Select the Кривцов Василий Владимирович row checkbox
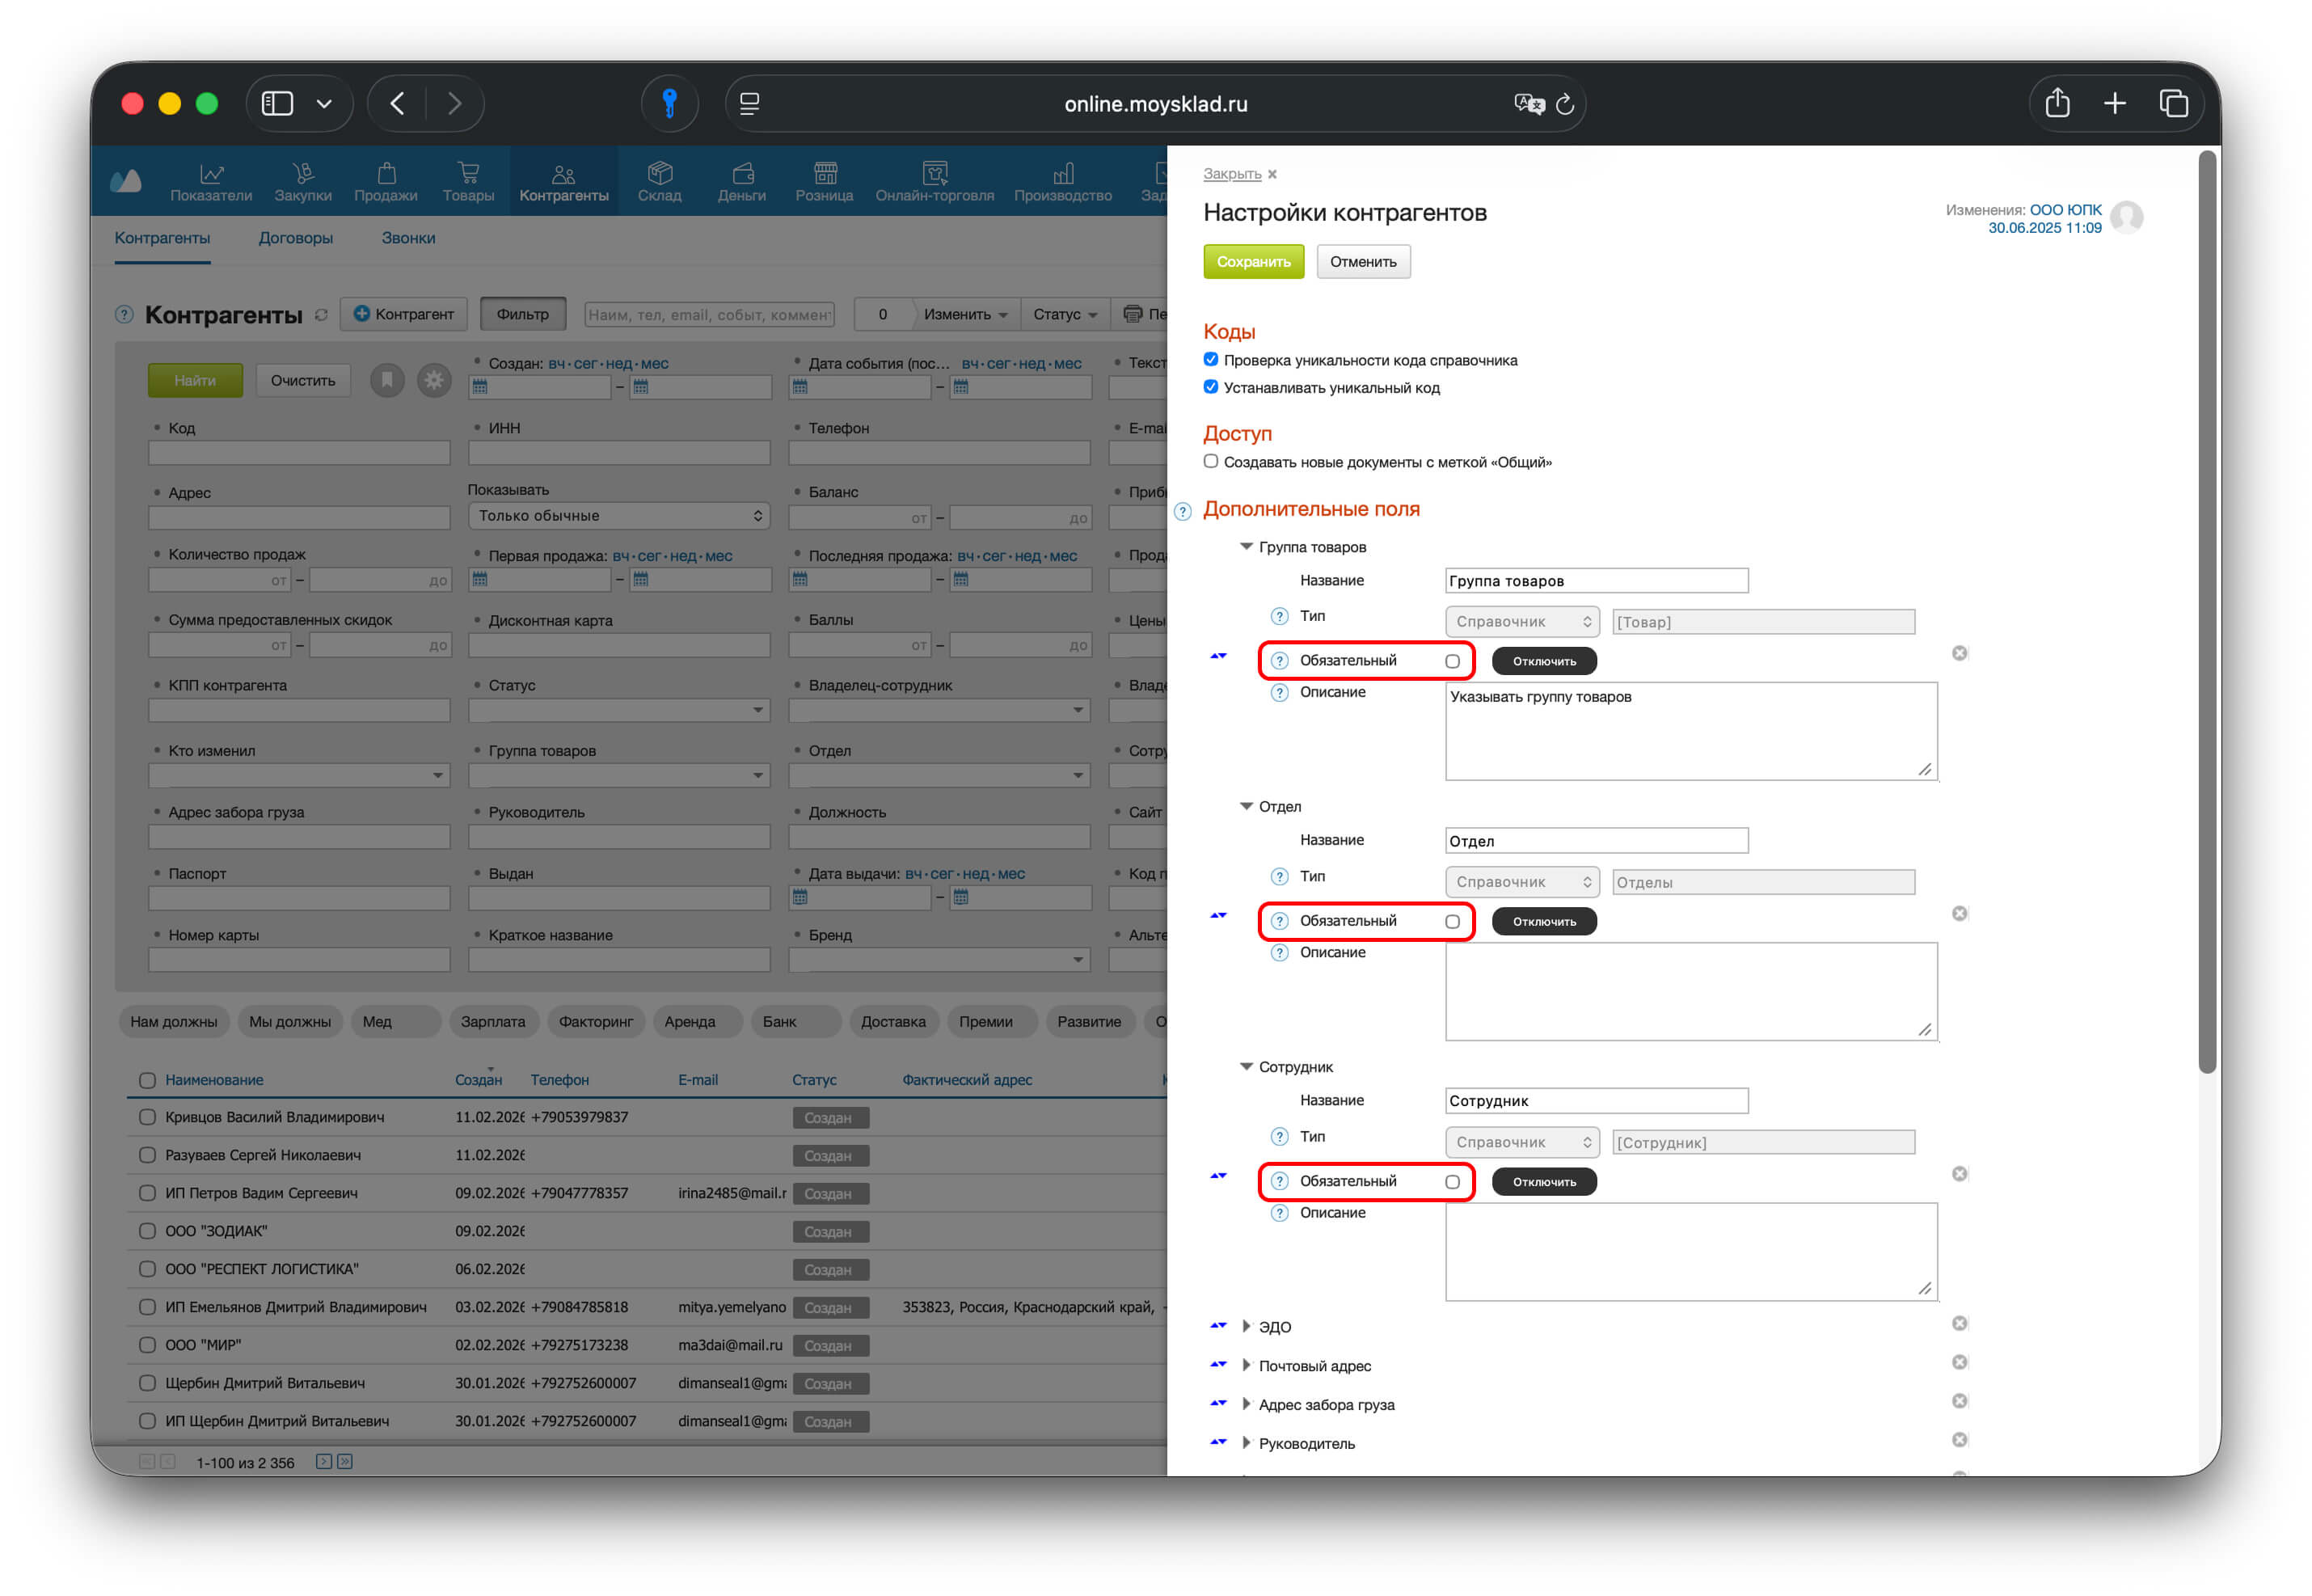2312x1596 pixels. (x=147, y=1117)
